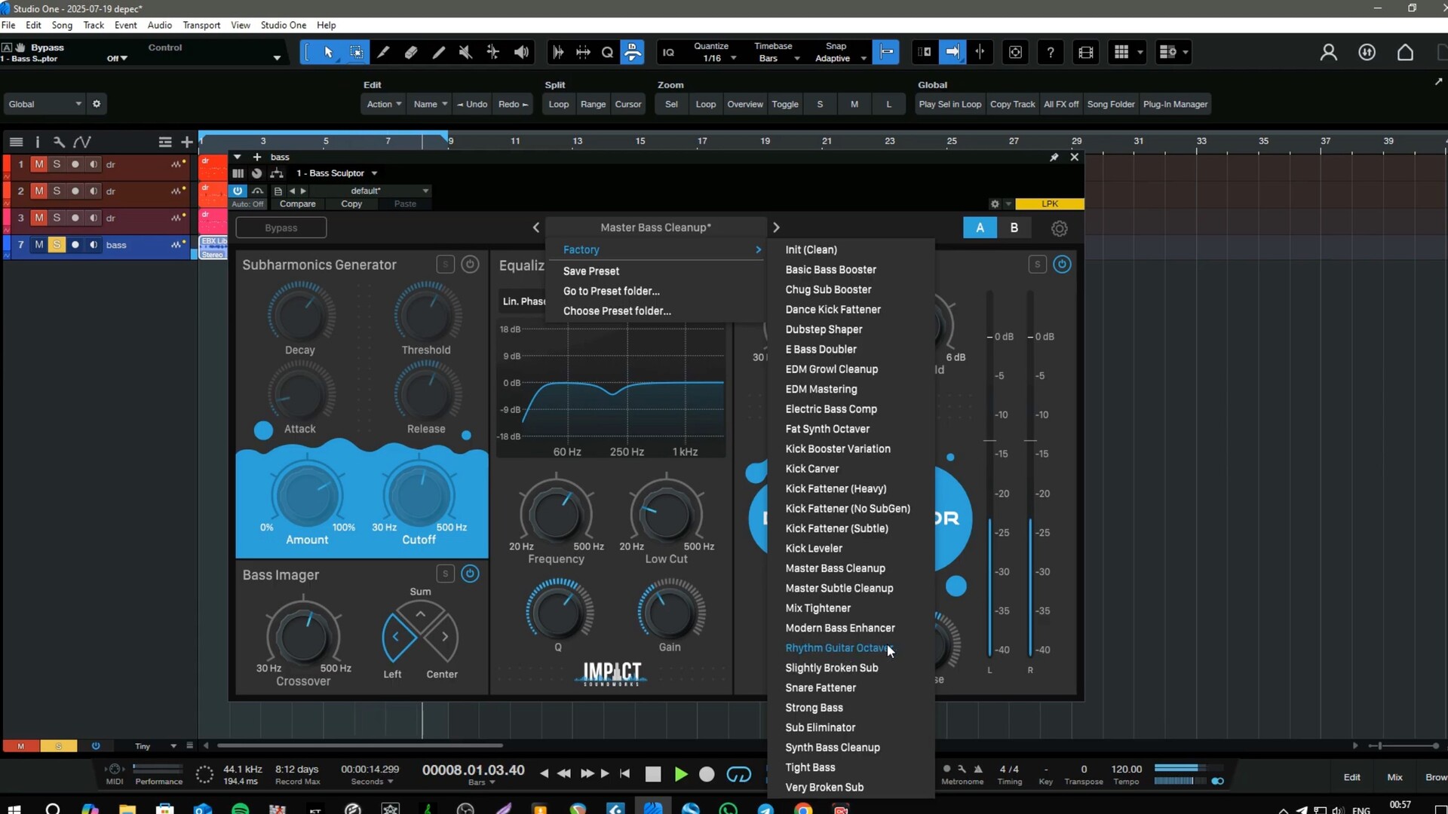The height and width of the screenshot is (814, 1448).
Task: Click the Home start page icon
Action: [1405, 52]
